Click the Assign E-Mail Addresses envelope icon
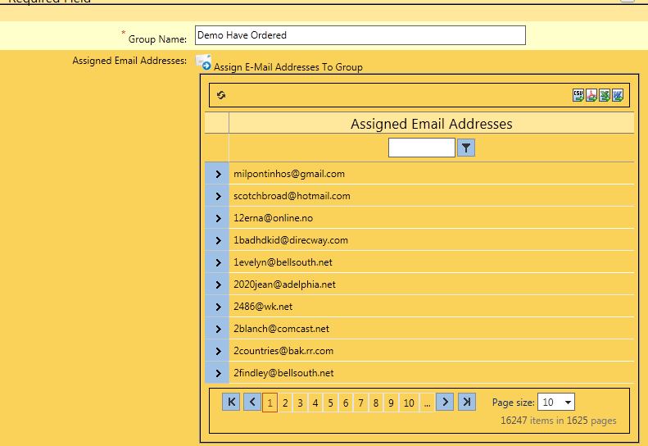Image resolution: width=648 pixels, height=446 pixels. [204, 62]
